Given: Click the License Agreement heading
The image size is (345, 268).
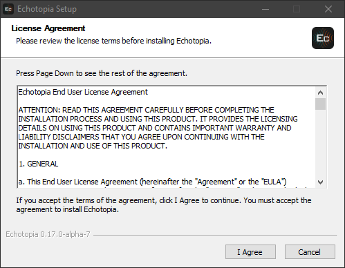Looking at the screenshot, I should click(48, 28).
